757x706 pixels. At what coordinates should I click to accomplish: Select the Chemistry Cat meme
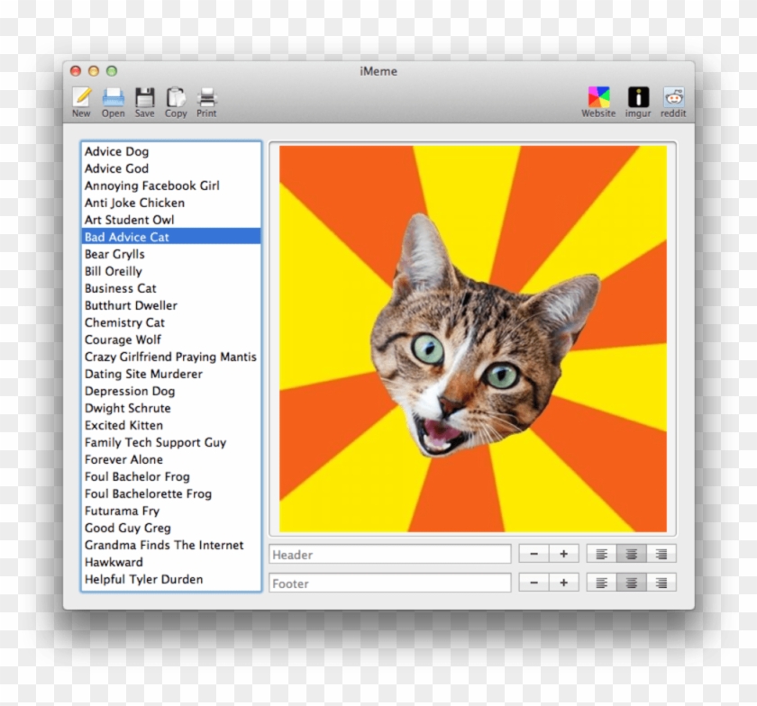pos(124,322)
